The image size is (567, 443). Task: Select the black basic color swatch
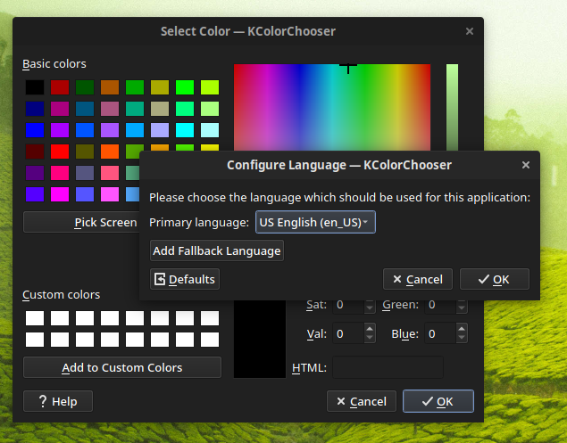click(35, 87)
